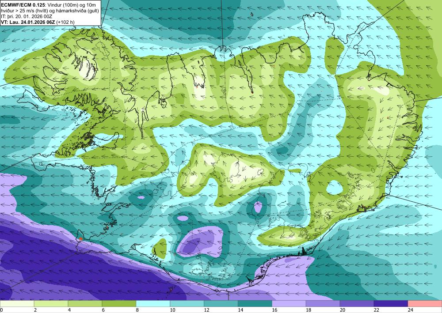Click the legend scale label '24'
The height and width of the screenshot is (313, 442).
tap(411, 310)
